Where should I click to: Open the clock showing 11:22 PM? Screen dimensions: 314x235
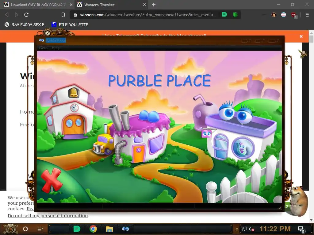click(275, 229)
